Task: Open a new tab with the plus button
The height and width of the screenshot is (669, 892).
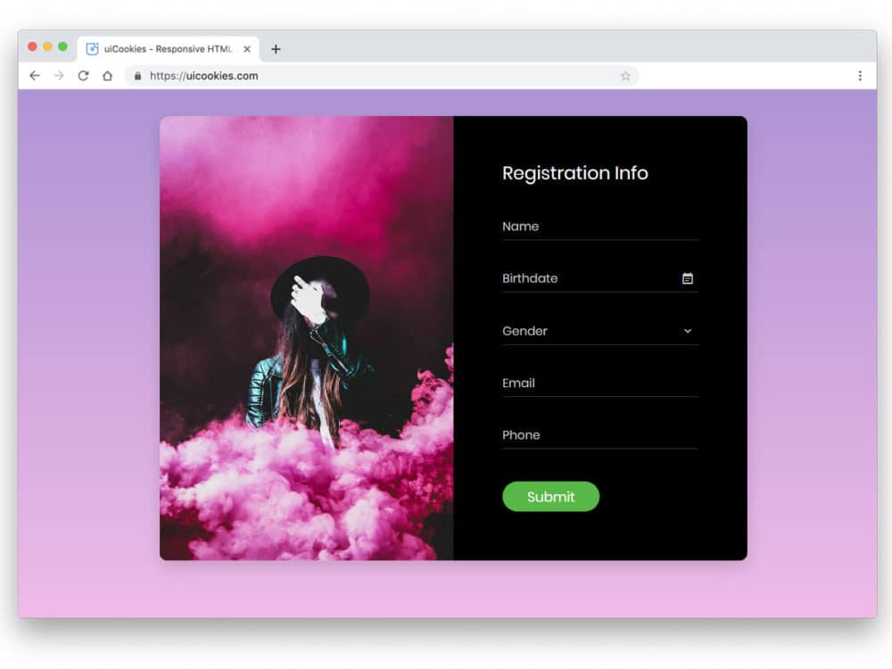Action: click(x=276, y=49)
